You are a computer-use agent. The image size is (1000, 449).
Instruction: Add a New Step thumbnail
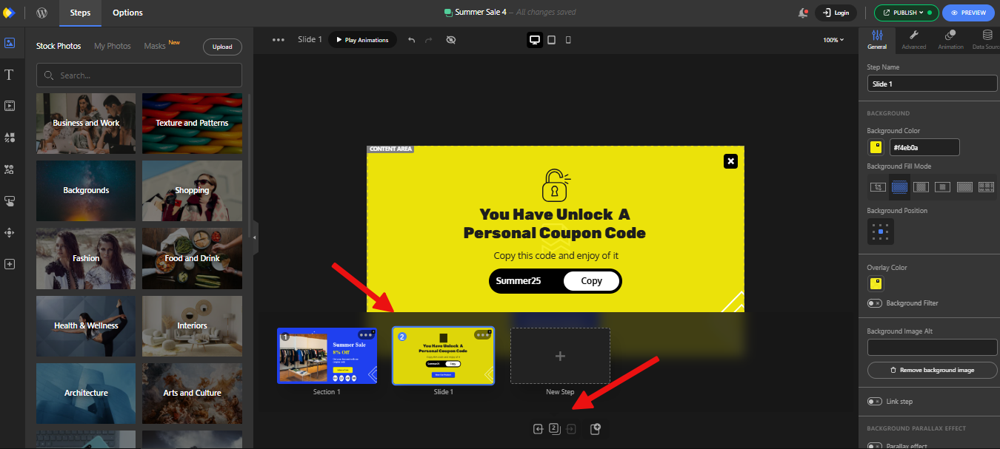pos(560,356)
